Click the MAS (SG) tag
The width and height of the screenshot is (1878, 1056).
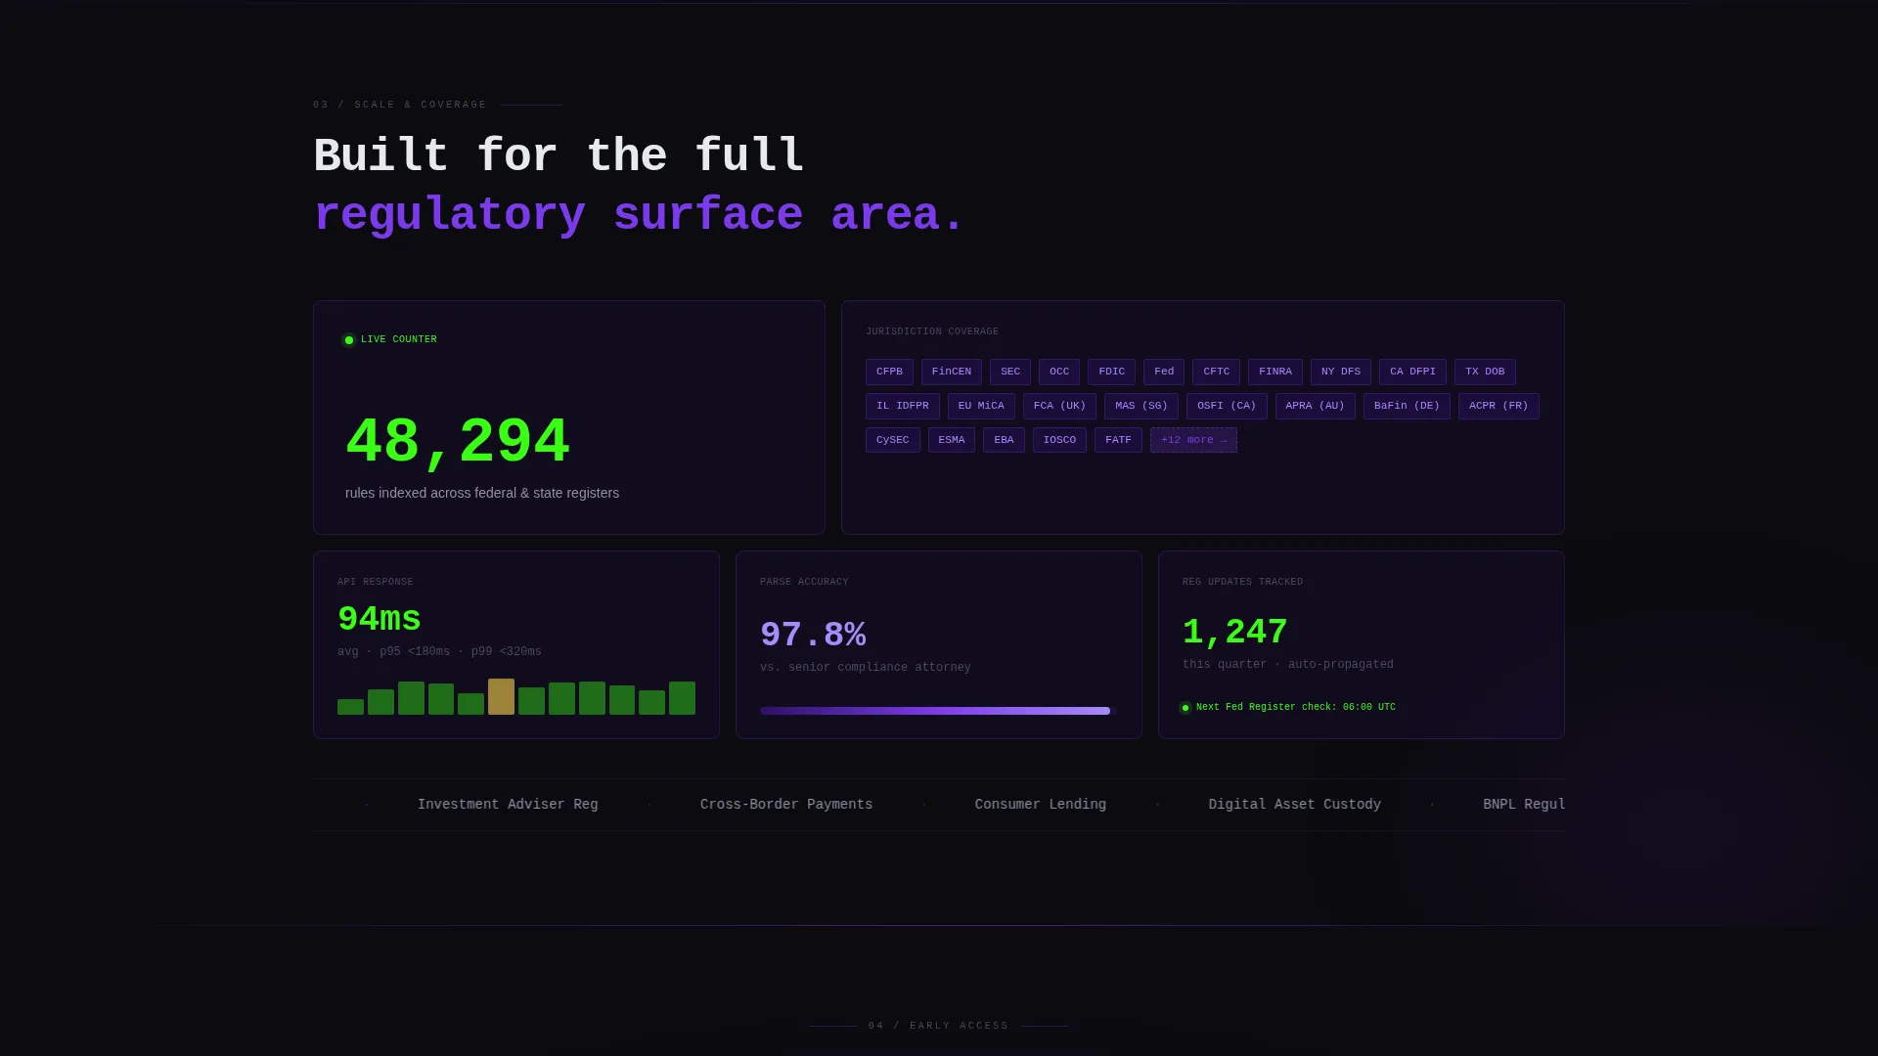1141,406
